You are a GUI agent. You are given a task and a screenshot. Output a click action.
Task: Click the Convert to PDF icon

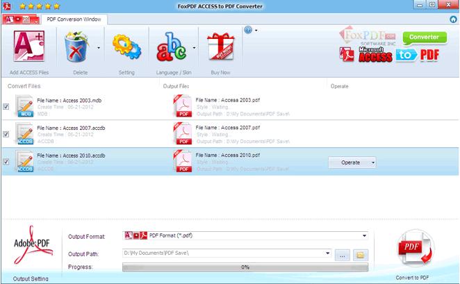[415, 249]
